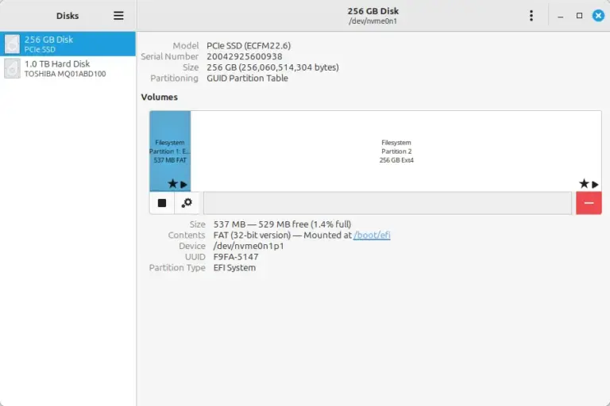Open additional partition options gears button
The height and width of the screenshot is (406, 610).
187,203
